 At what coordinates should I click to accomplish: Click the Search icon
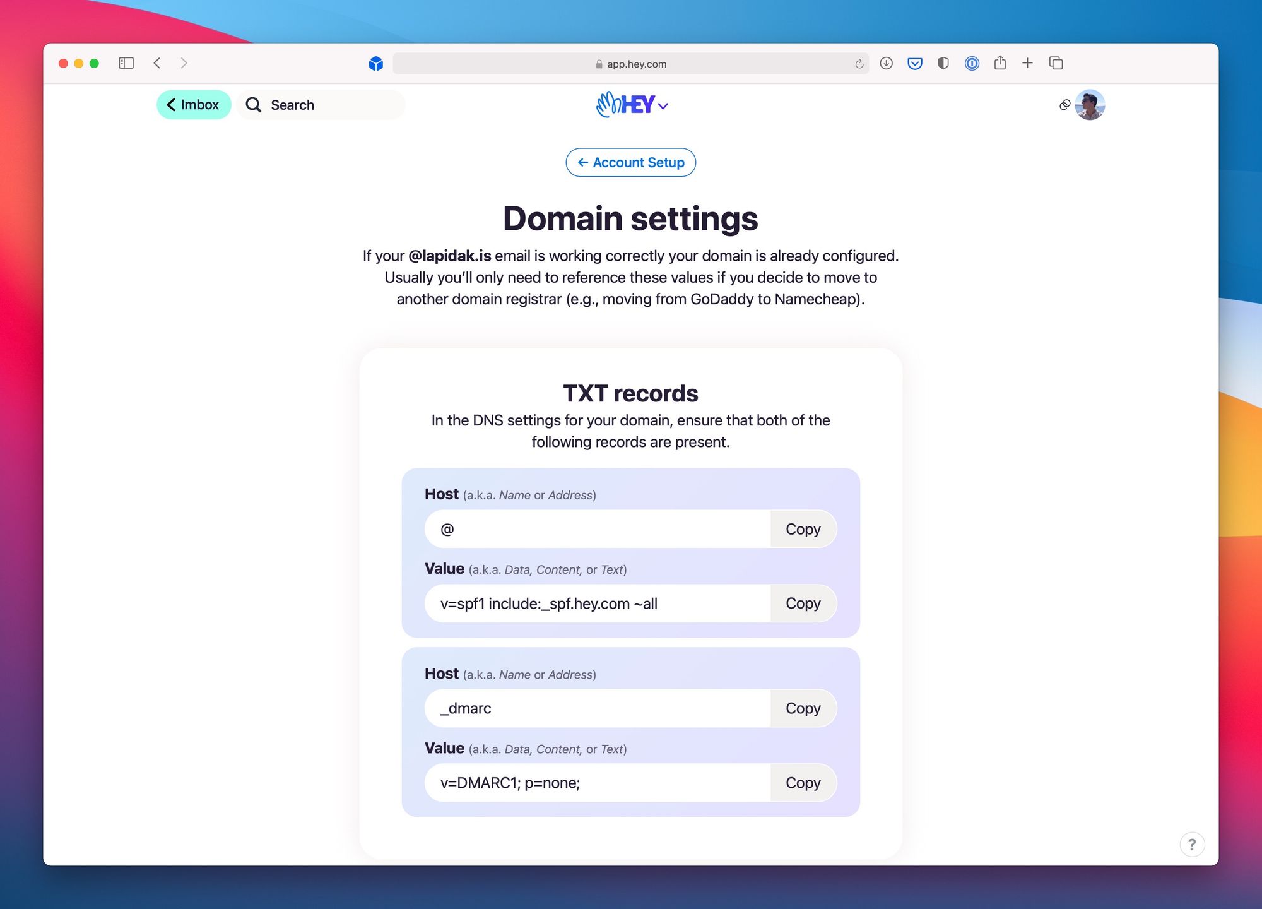[253, 105]
